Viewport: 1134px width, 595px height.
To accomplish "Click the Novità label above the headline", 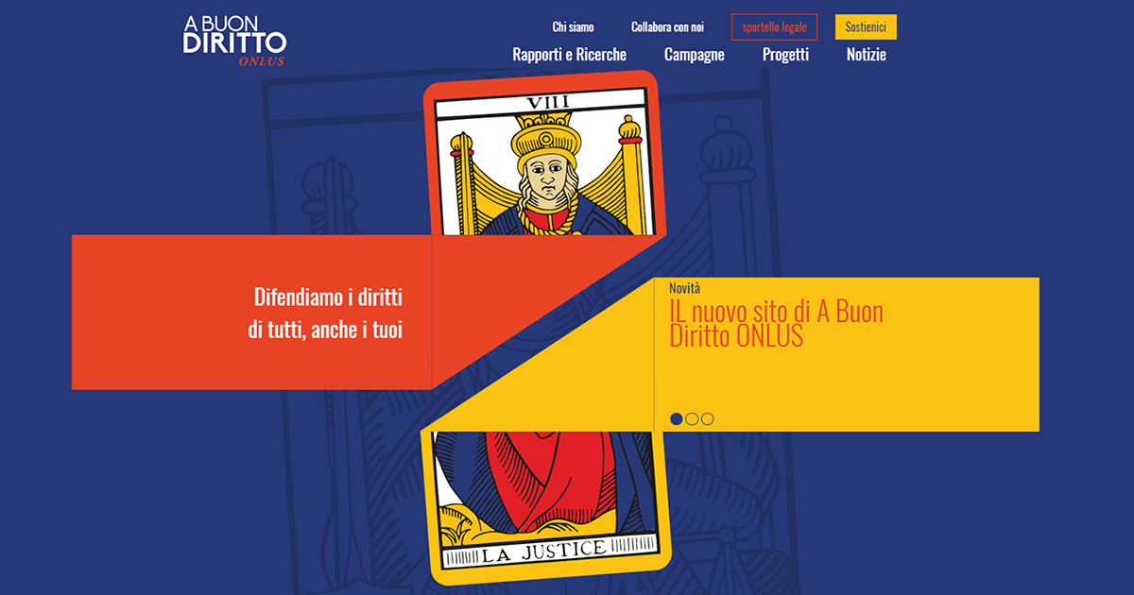I will tap(684, 287).
